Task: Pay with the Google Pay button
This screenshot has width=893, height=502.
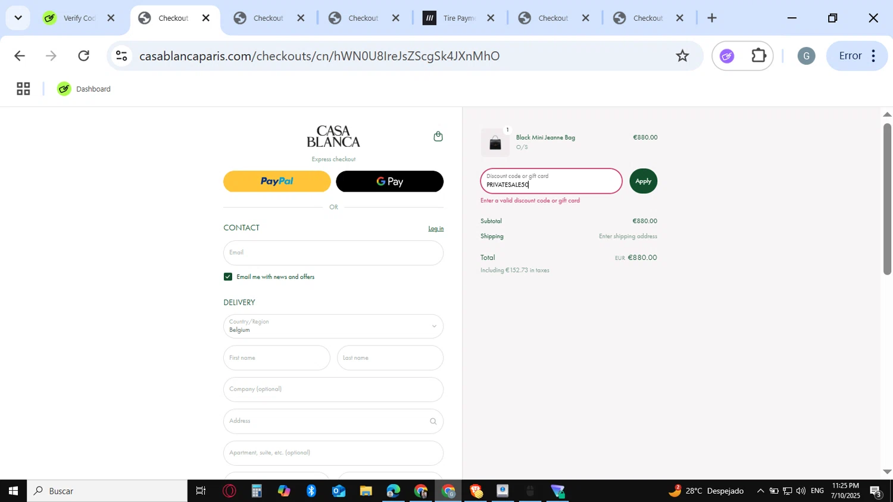Action: click(x=389, y=181)
